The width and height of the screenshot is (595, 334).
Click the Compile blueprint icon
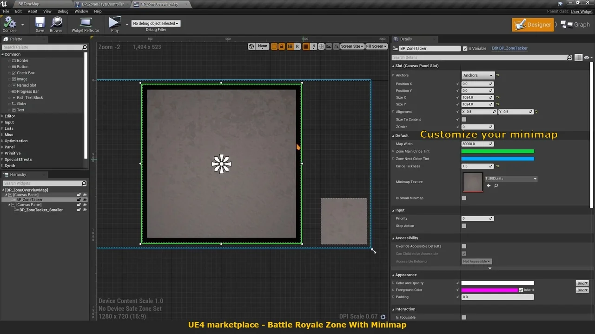point(9,24)
